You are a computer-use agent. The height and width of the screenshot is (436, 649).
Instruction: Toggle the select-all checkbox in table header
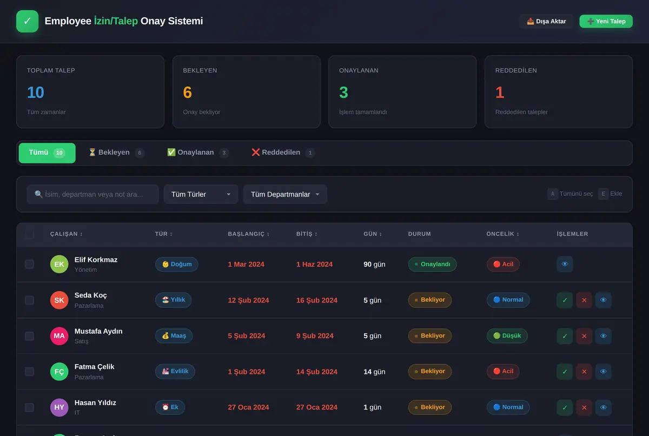[x=29, y=234]
